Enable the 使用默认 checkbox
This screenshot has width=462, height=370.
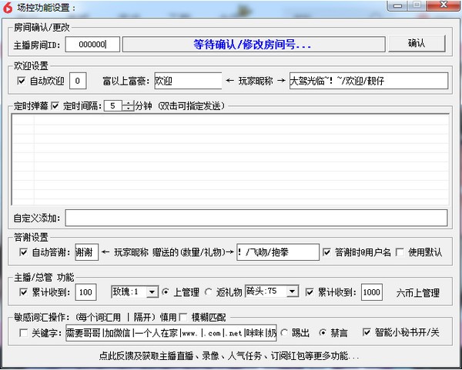point(400,252)
